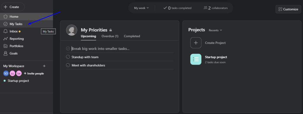This screenshot has width=303, height=114.
Task: Click the Portfolios folder icon
Action: [x=6, y=46]
